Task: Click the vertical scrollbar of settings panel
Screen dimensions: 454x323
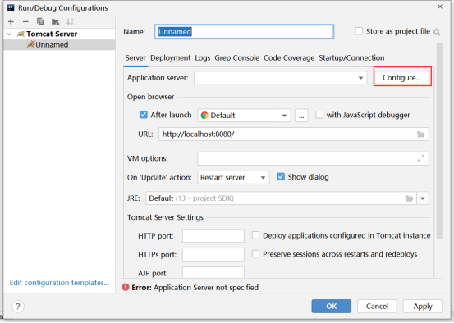Action: click(x=439, y=141)
